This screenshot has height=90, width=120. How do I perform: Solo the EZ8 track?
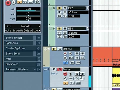(x=65, y=28)
